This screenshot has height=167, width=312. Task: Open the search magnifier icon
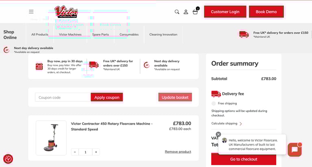tap(177, 12)
